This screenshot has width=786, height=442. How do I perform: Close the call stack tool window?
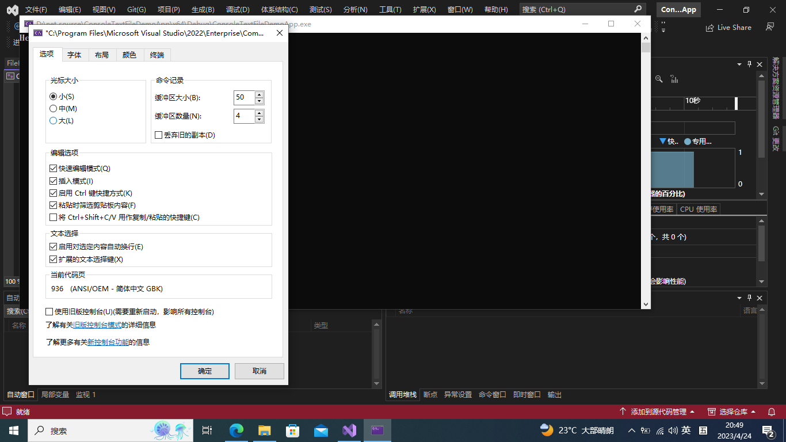pos(760,298)
